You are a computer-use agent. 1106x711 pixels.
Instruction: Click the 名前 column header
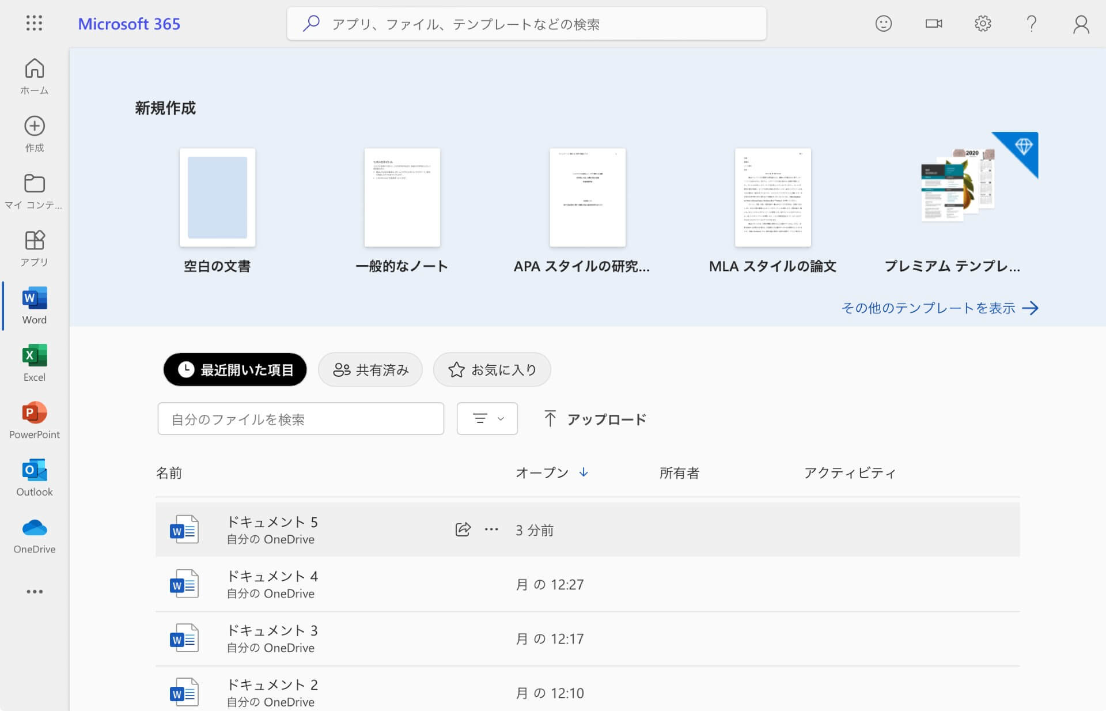pyautogui.click(x=169, y=473)
